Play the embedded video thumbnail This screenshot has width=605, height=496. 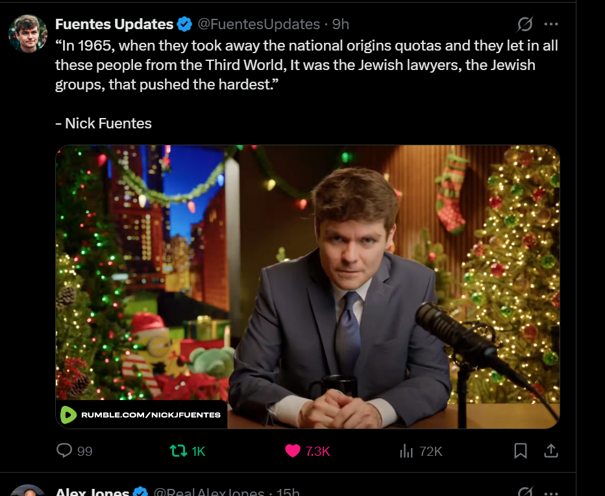click(x=308, y=287)
